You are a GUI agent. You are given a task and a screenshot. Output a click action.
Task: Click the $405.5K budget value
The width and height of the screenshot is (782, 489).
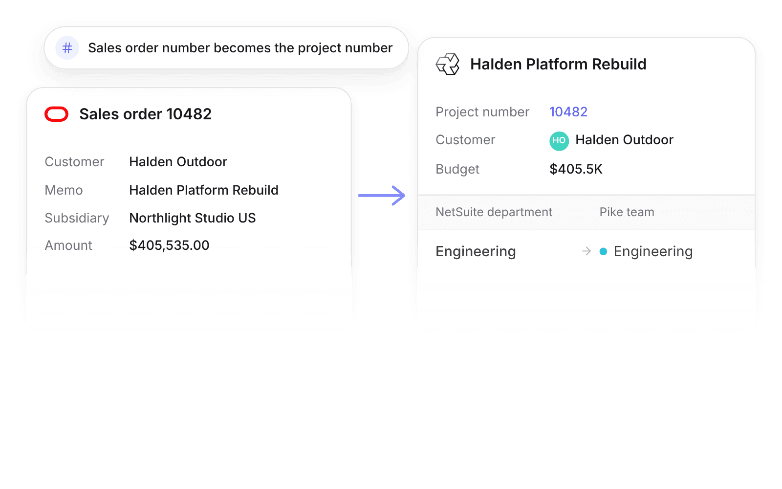pos(576,169)
